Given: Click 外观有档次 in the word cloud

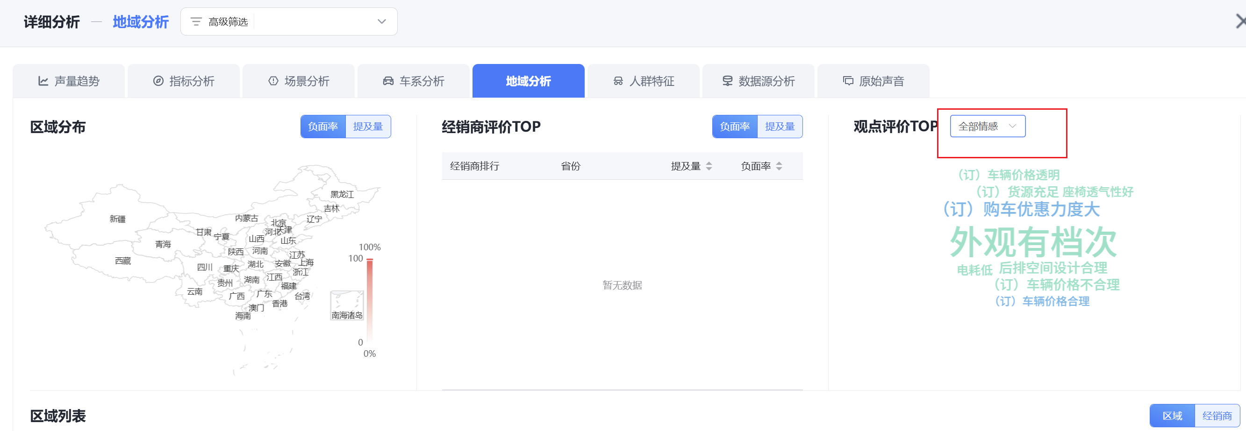Looking at the screenshot, I should point(1033,242).
